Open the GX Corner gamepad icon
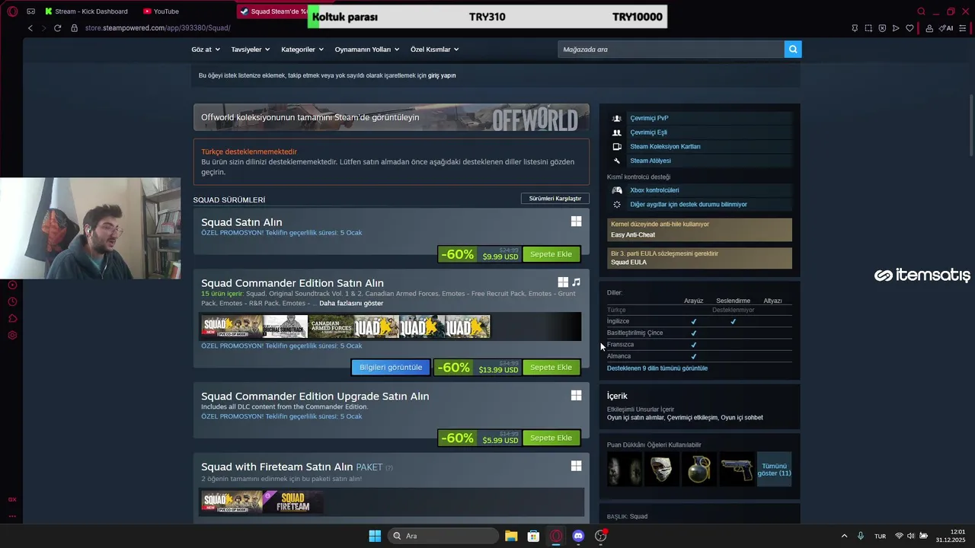The image size is (975, 548). click(31, 11)
